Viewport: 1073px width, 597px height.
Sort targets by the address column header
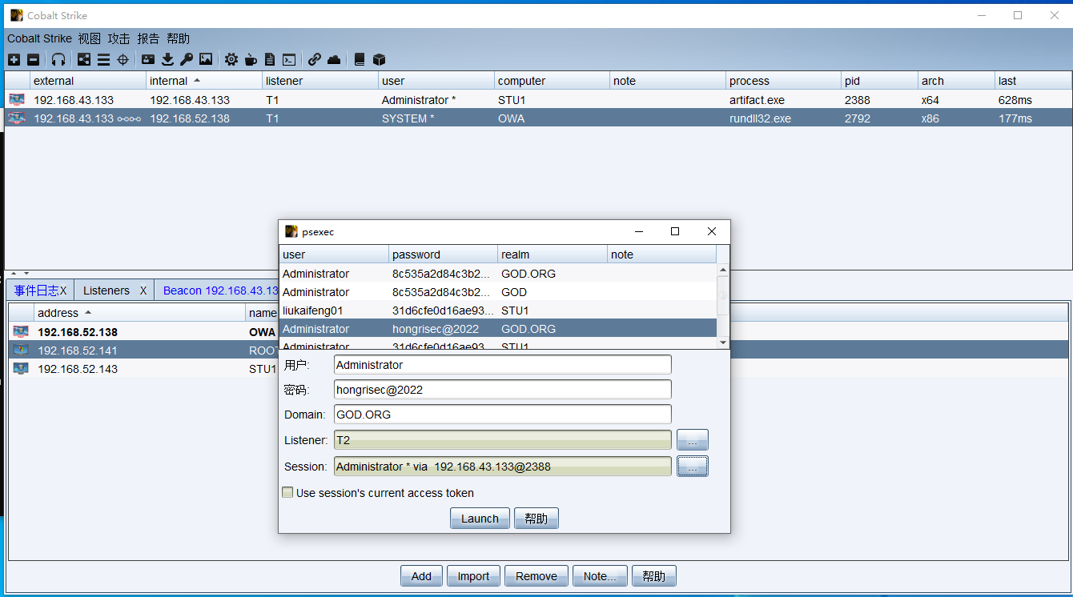[x=139, y=313]
